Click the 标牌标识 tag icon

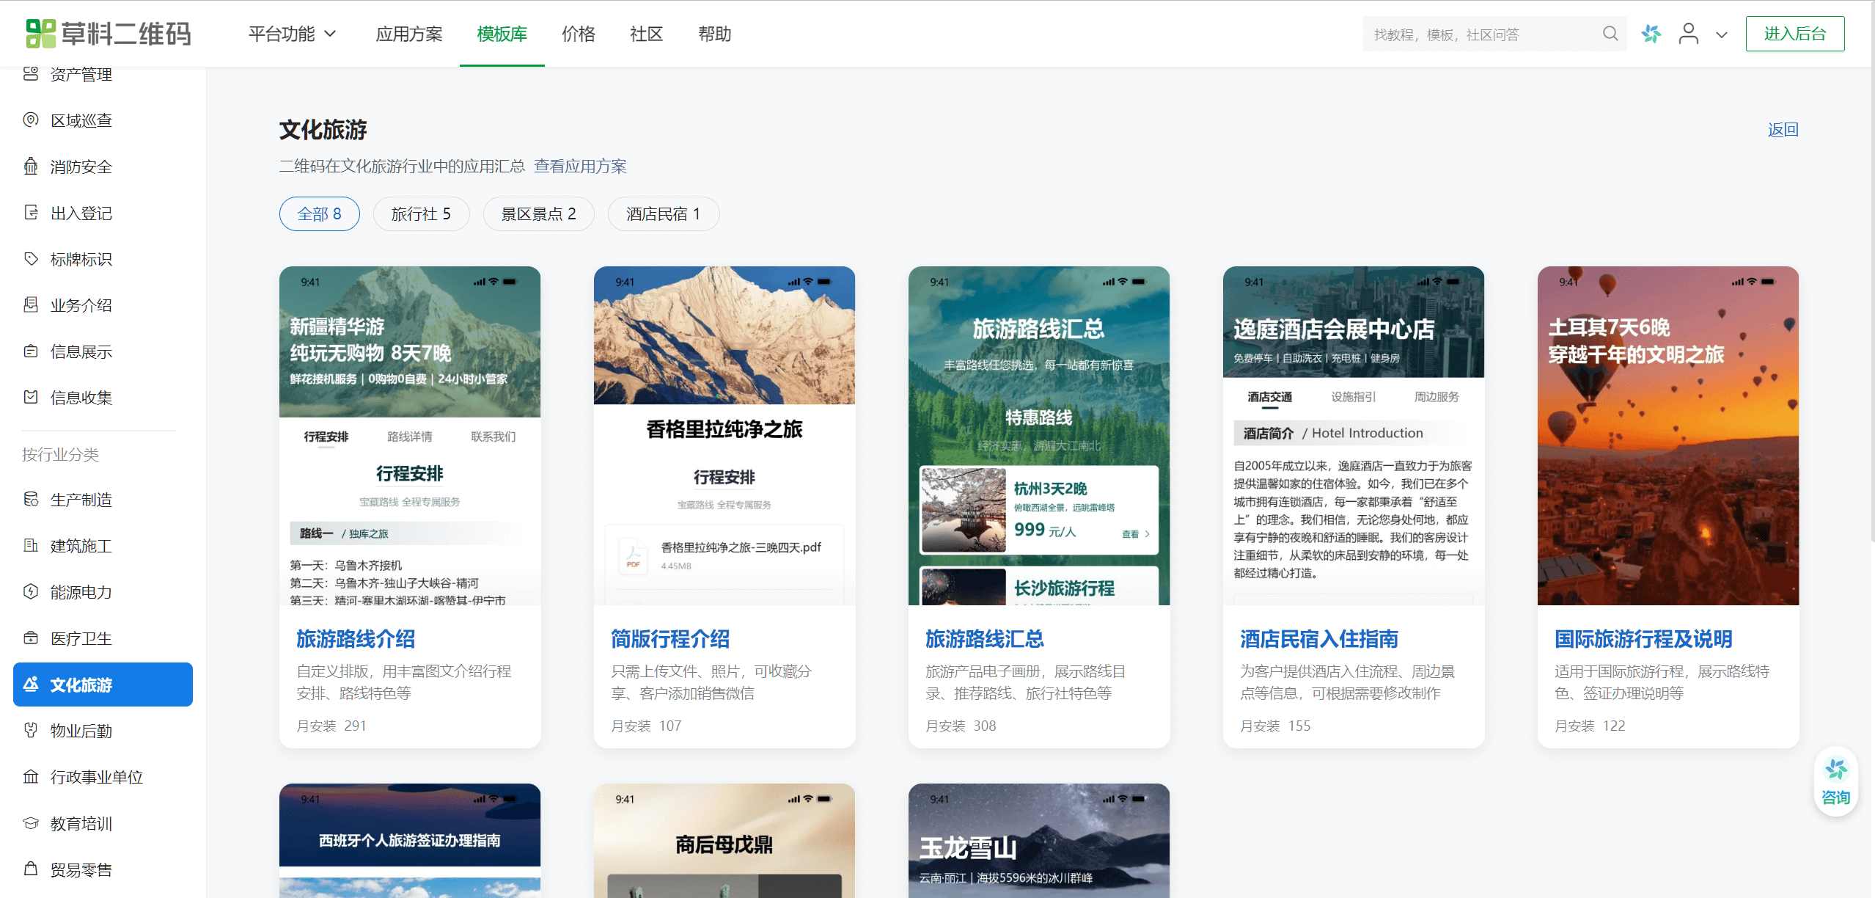point(31,259)
